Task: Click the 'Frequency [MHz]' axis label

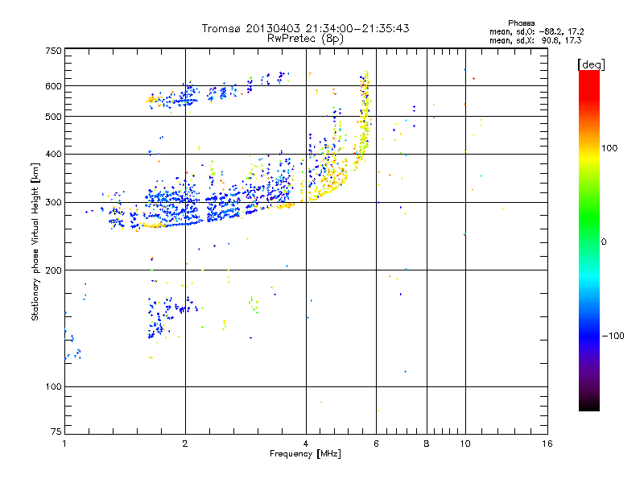Action: [x=305, y=454]
